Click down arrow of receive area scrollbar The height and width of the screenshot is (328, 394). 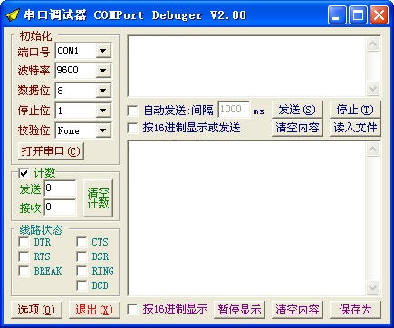point(373,287)
